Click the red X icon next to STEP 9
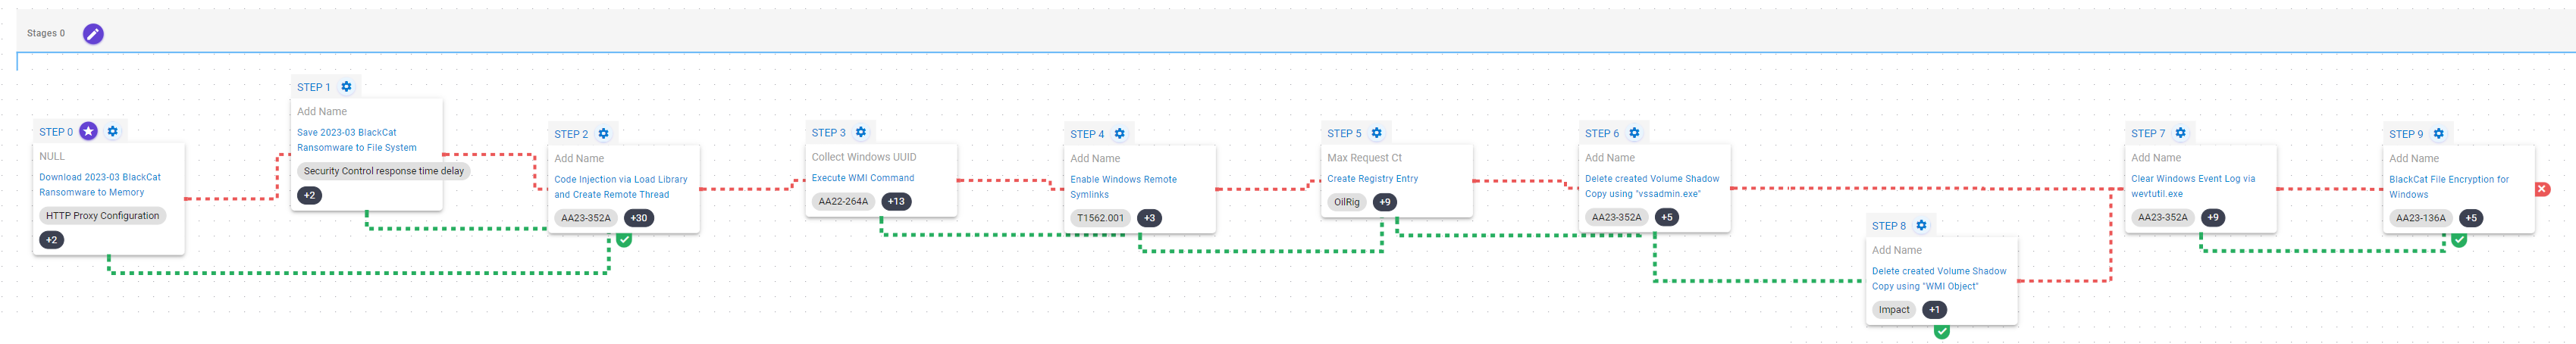The width and height of the screenshot is (2576, 344). point(2542,189)
